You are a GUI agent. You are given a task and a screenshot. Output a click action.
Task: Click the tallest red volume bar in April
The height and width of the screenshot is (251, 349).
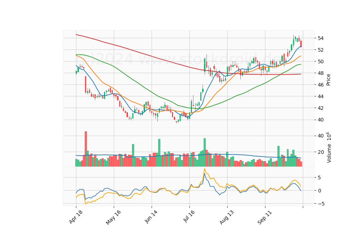[x=86, y=149]
